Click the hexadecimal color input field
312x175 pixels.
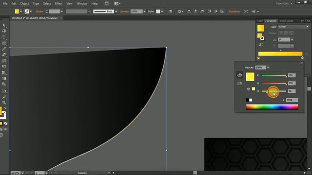tap(292, 100)
